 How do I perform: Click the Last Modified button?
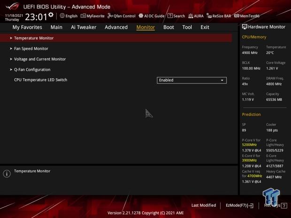click(204, 205)
